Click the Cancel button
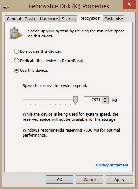 click(90, 180)
